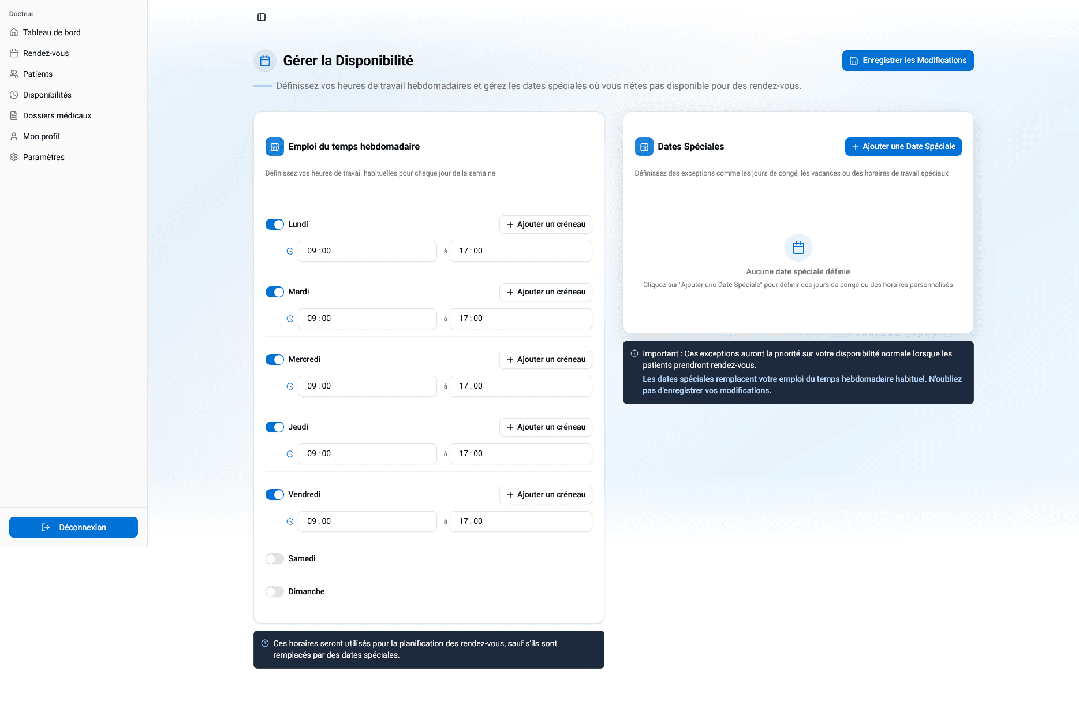Image resolution: width=1079 pixels, height=701 pixels.
Task: Click Enregistrer les Modifications
Action: pos(907,60)
